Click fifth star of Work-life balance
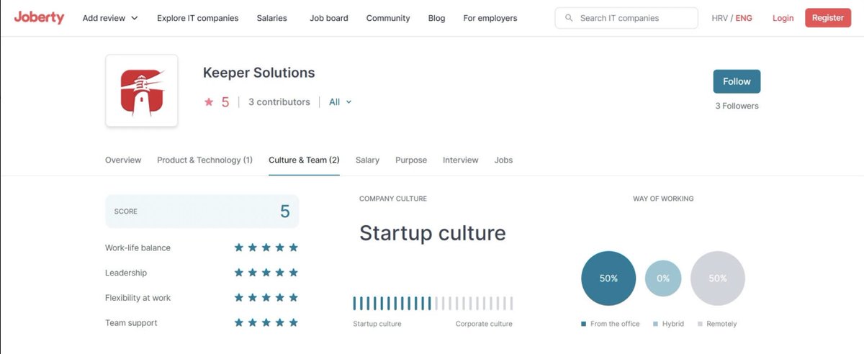This screenshot has height=354, width=864. click(x=293, y=248)
